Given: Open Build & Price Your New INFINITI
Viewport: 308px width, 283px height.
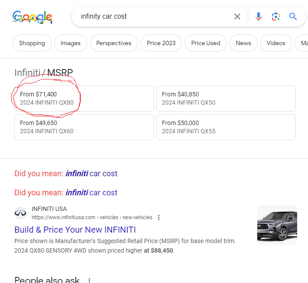Looking at the screenshot, I should (x=75, y=230).
